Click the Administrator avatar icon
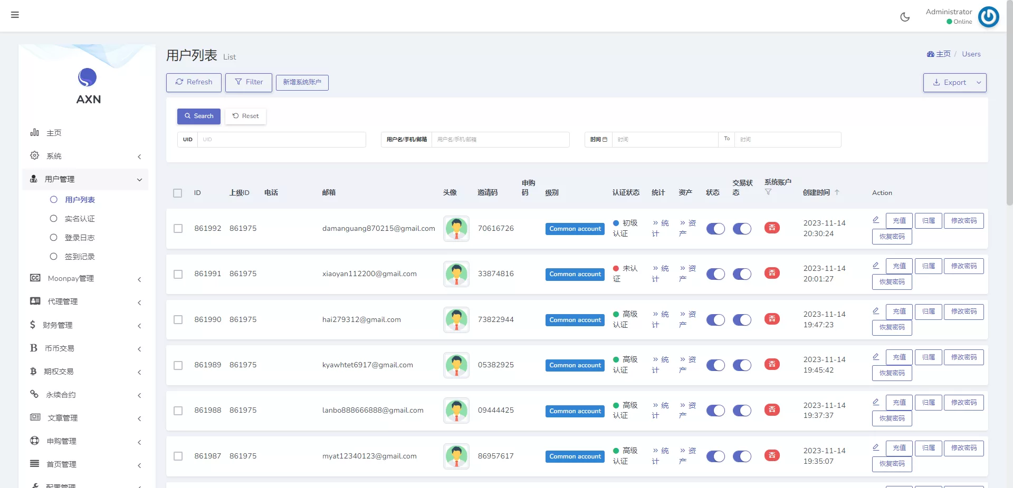The width and height of the screenshot is (1013, 488). click(988, 17)
